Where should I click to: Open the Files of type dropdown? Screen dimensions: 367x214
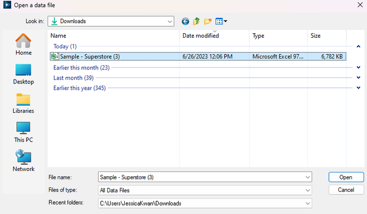(x=307, y=190)
